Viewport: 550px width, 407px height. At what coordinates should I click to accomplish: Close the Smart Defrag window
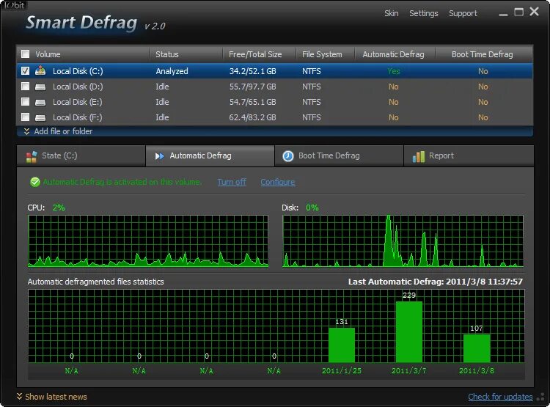[x=534, y=12]
